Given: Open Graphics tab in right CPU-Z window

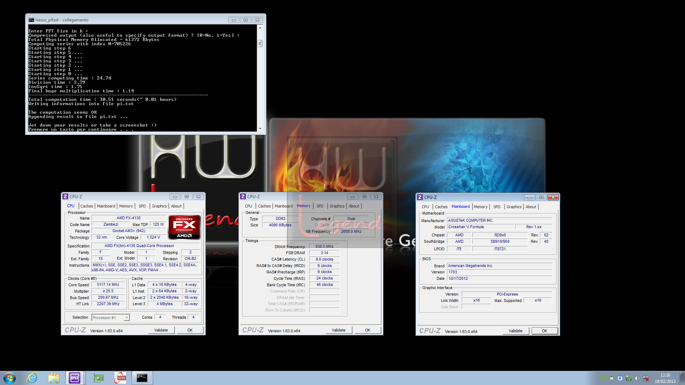Looking at the screenshot, I should (x=514, y=207).
